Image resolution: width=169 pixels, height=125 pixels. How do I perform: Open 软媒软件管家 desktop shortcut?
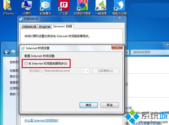(x=82, y=7)
